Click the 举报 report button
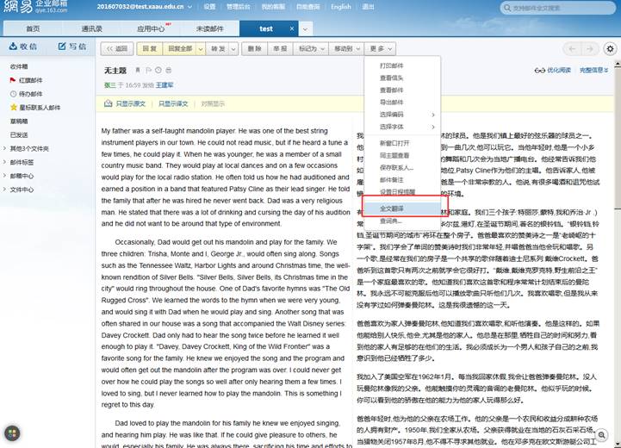The width and height of the screenshot is (621, 448). (x=280, y=49)
